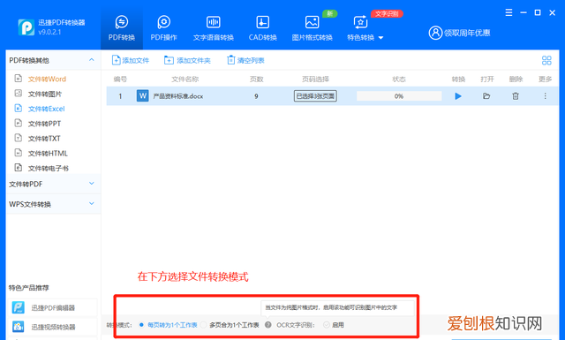The width and height of the screenshot is (565, 340).
Task: Click 添加文件 button
Action: (131, 60)
